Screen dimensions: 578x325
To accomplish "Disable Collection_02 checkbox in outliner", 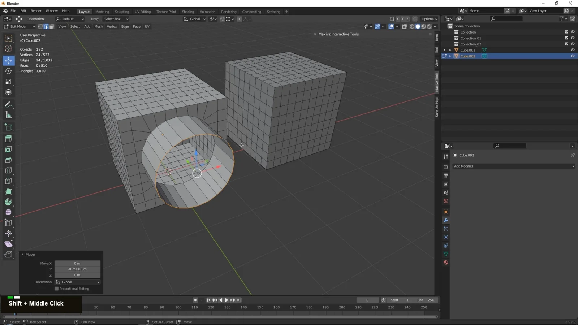I will [566, 44].
